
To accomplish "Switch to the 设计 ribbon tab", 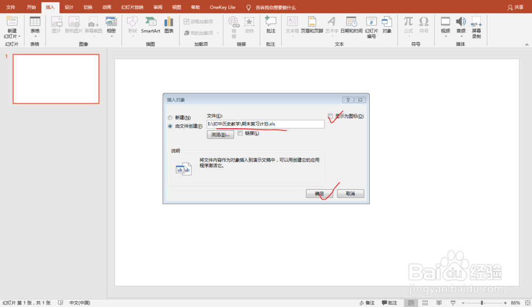I will 68,7.
